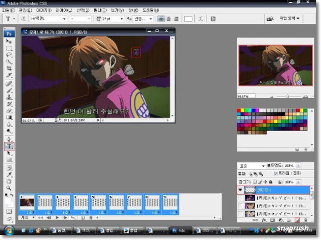Select the Lasso tool
Screen dimensions: 321x240
pyautogui.click(x=9, y=55)
